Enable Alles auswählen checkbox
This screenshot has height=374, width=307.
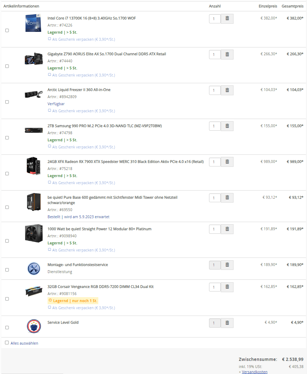click(7, 342)
